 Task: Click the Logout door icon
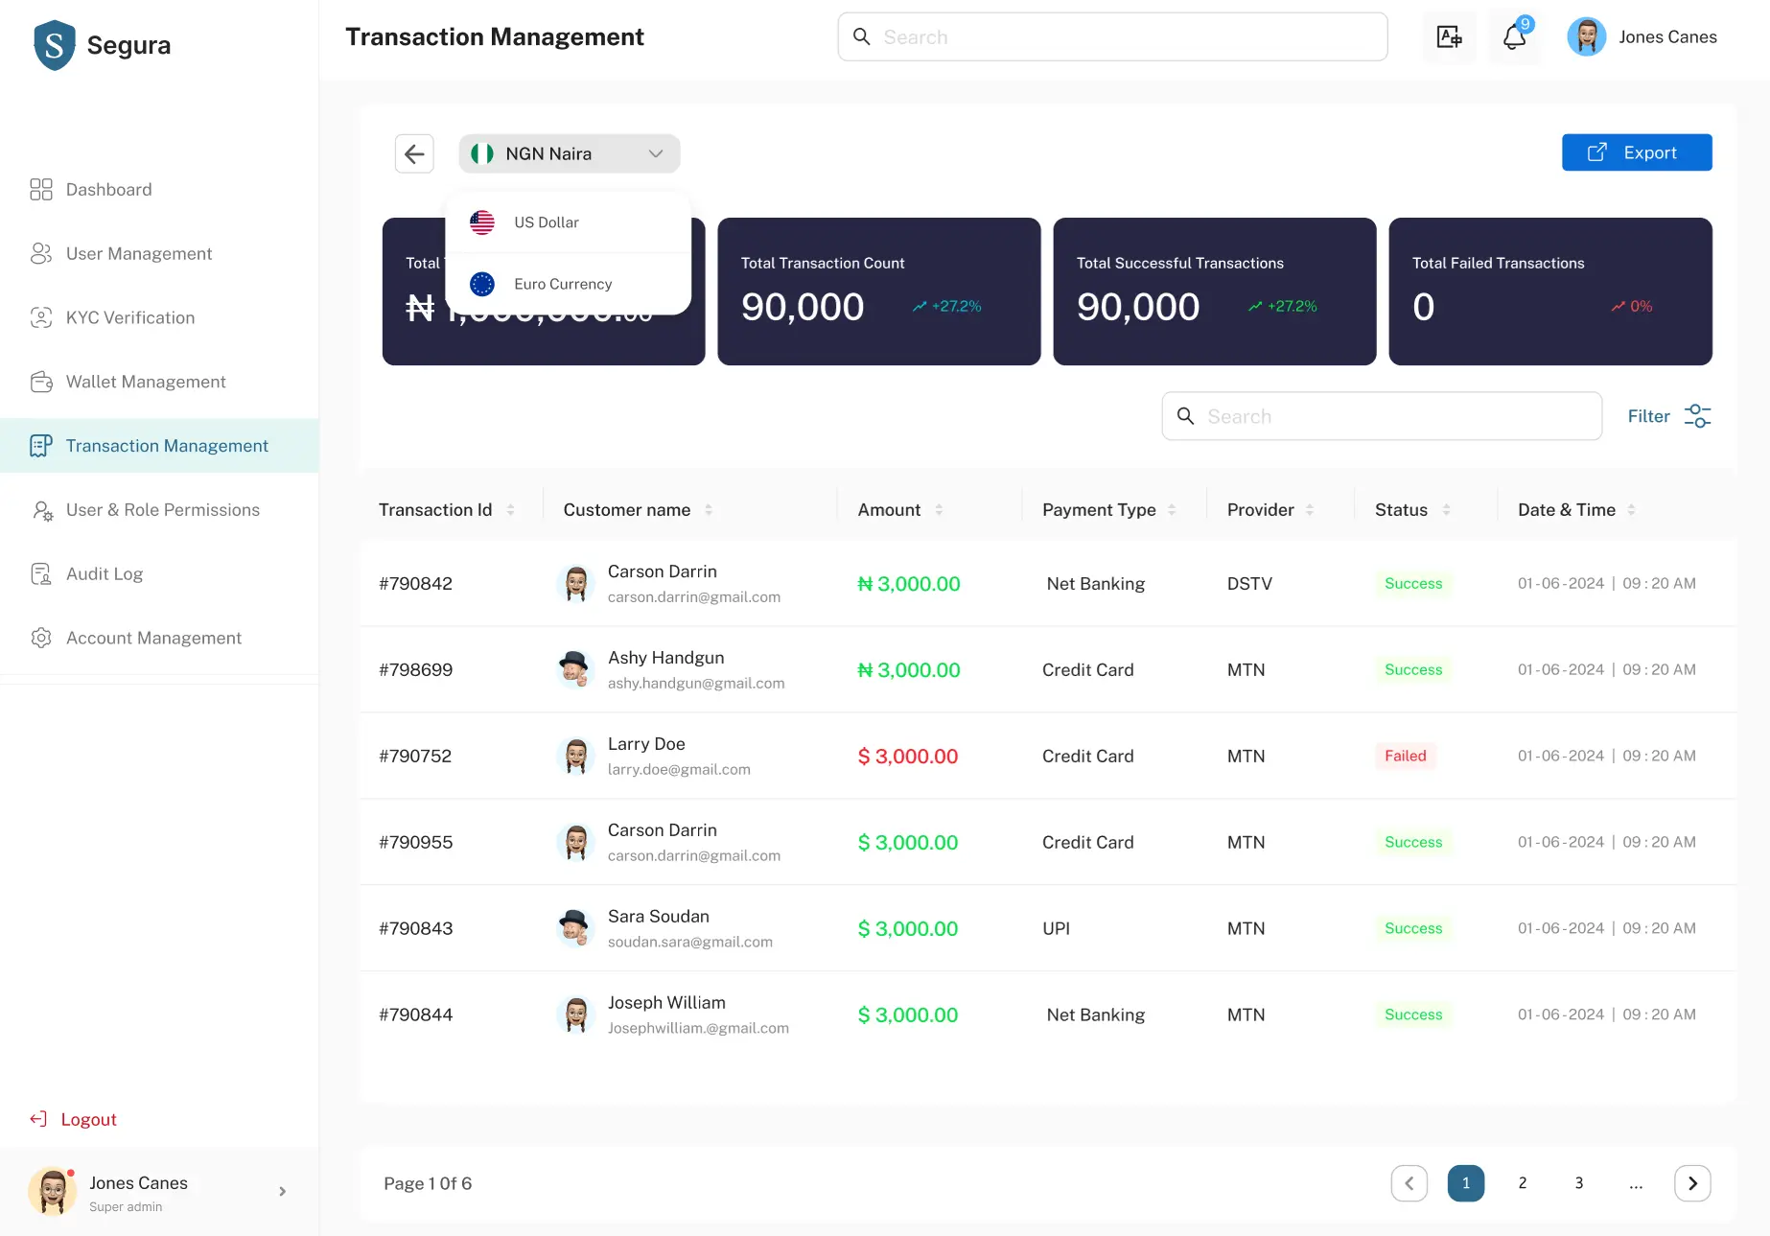[x=38, y=1119]
